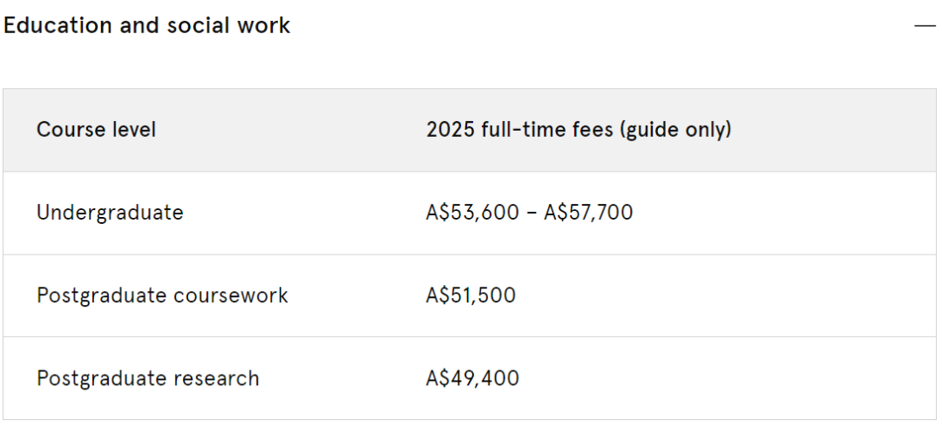Click the dash between undergraduate fee amounts
The width and height of the screenshot is (942, 434).
point(531,214)
